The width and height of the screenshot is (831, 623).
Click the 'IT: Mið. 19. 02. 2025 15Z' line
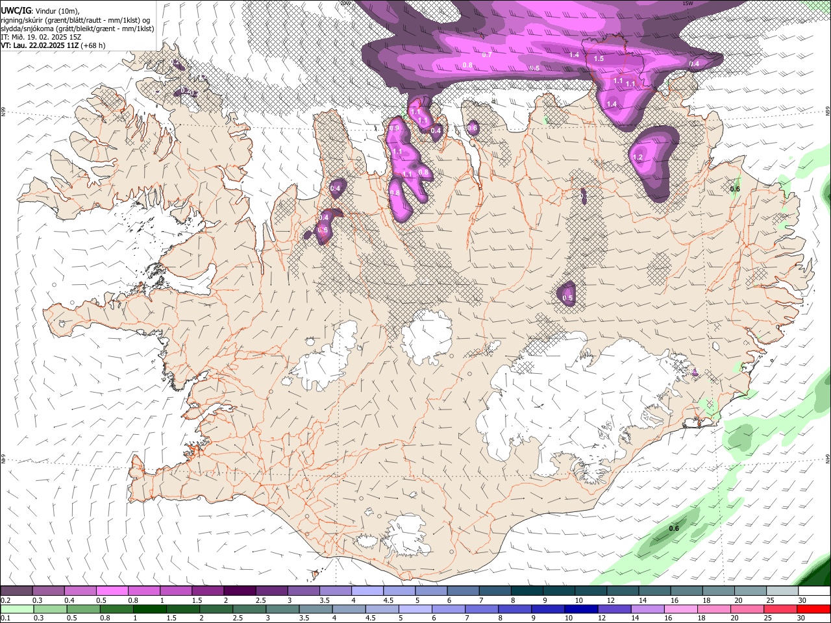(x=41, y=37)
